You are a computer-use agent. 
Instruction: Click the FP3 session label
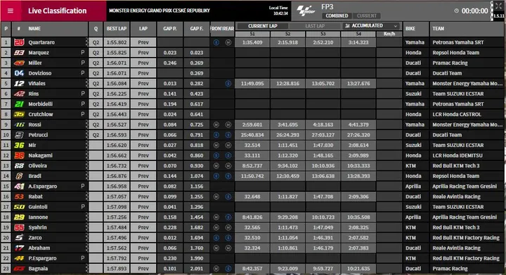coord(327,7)
